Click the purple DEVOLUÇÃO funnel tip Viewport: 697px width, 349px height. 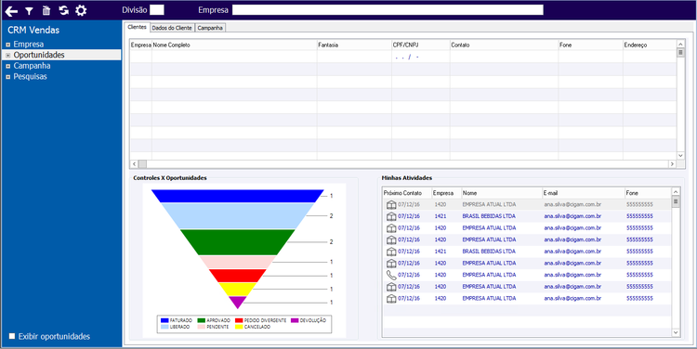tap(238, 302)
